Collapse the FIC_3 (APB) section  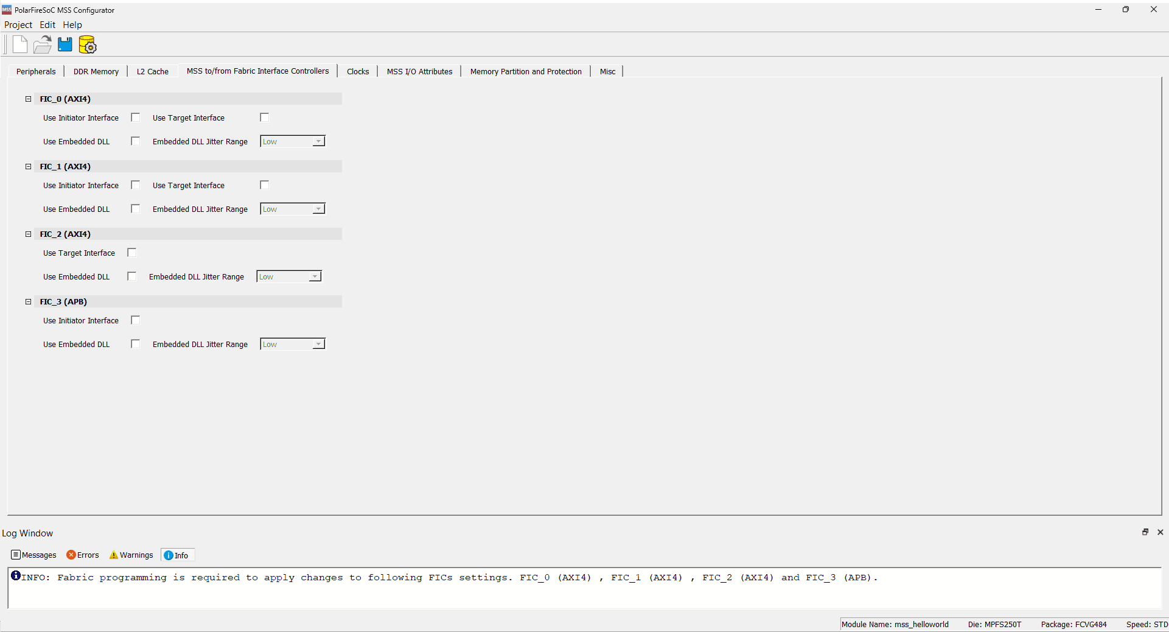pos(28,301)
